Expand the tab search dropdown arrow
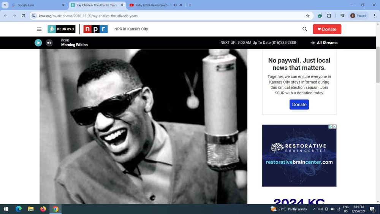Viewport: 380px width, 214px height. [x=5, y=5]
